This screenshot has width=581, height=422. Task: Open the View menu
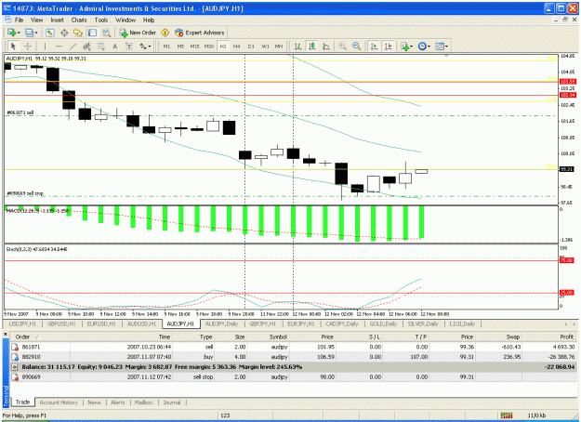36,20
